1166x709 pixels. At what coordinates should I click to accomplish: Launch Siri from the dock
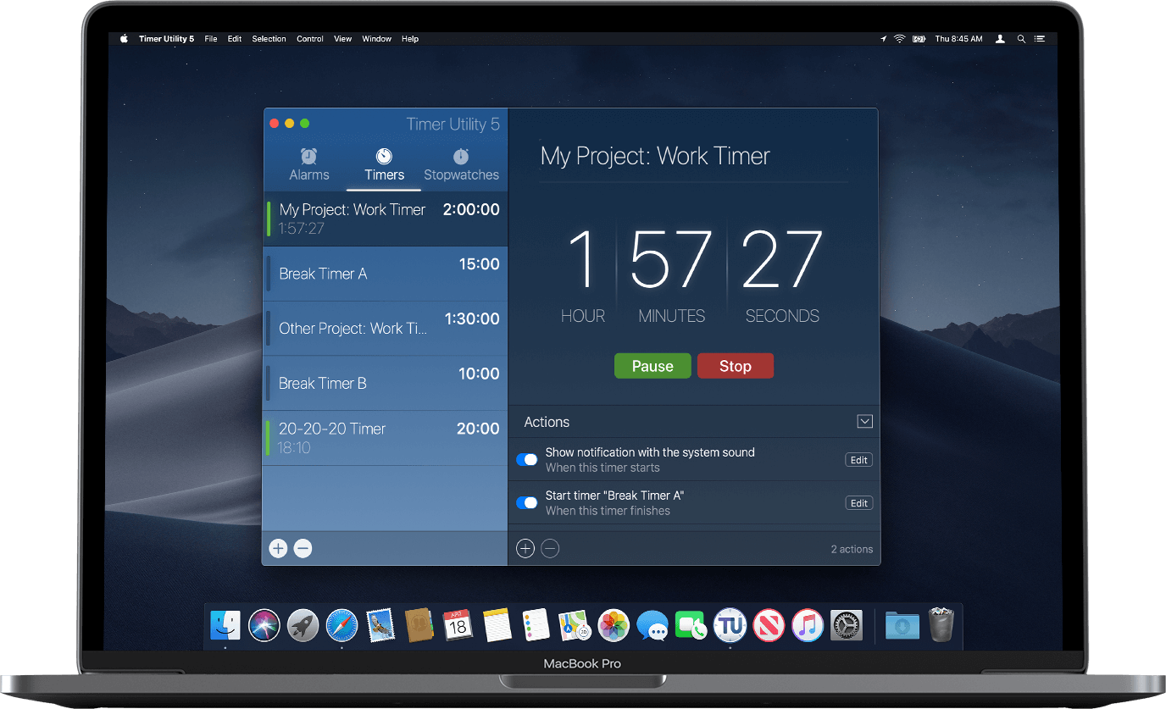(264, 626)
